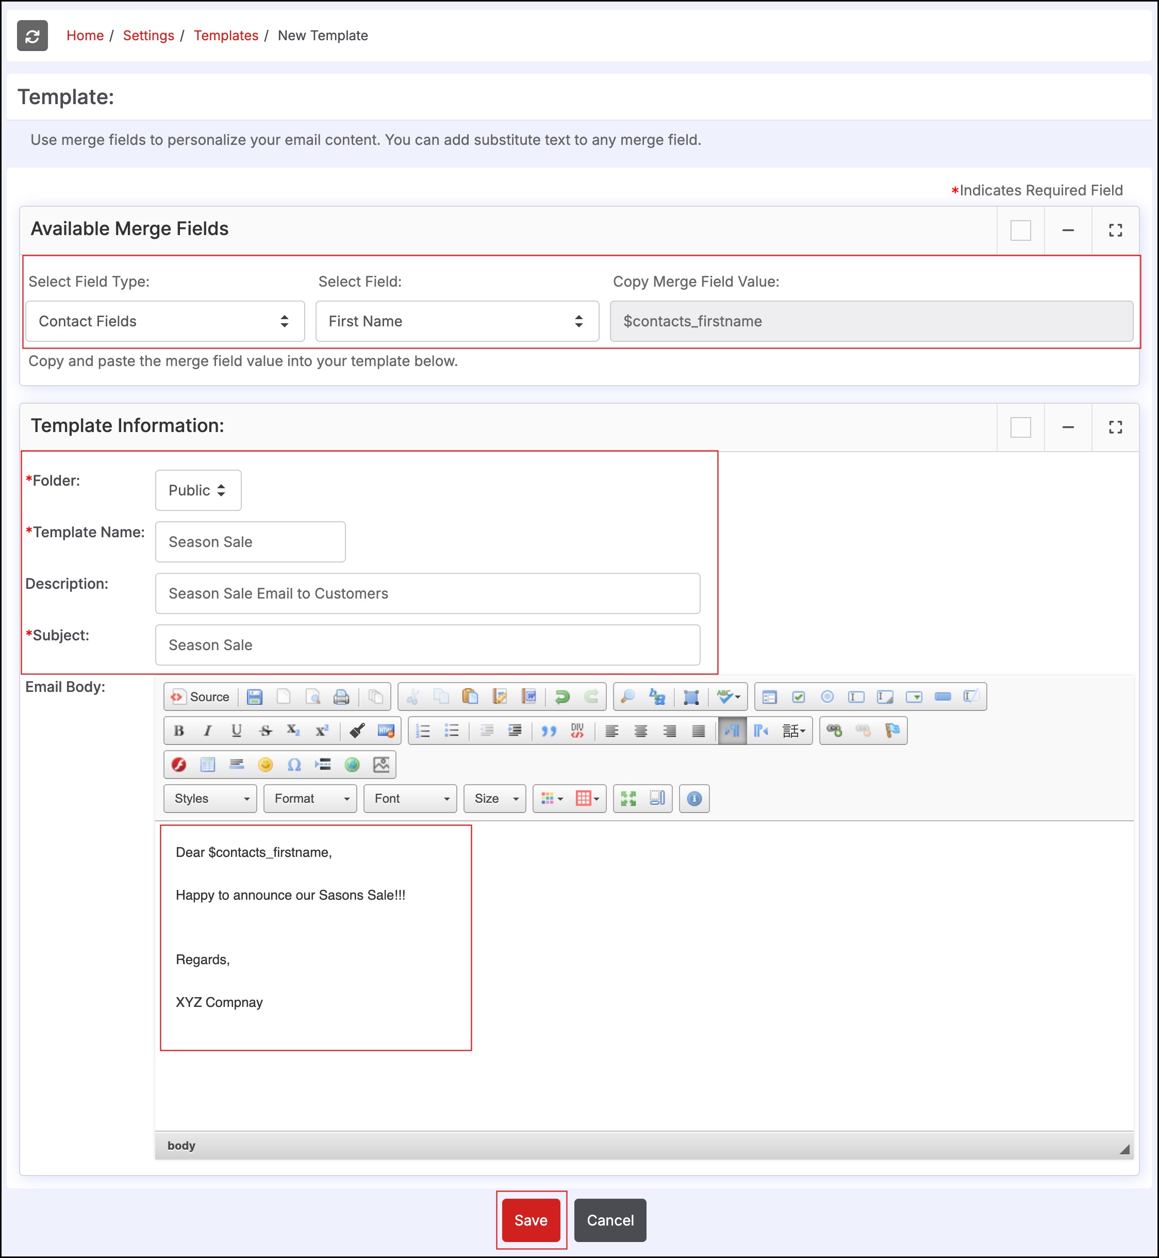Click the Print icon in editor

click(x=341, y=697)
